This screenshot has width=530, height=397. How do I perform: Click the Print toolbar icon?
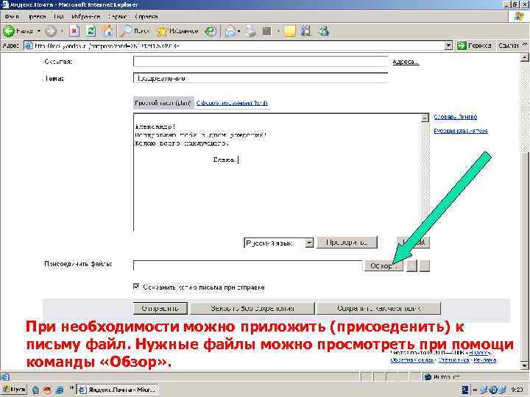pyautogui.click(x=251, y=31)
